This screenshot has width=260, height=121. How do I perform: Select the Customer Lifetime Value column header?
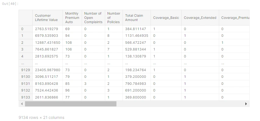click(x=46, y=18)
